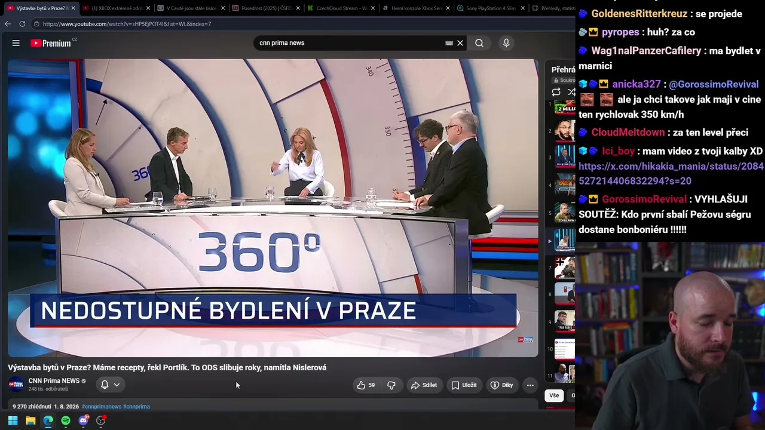This screenshot has width=765, height=430.
Task: Toggle playlist shuffle icon
Action: [571, 92]
